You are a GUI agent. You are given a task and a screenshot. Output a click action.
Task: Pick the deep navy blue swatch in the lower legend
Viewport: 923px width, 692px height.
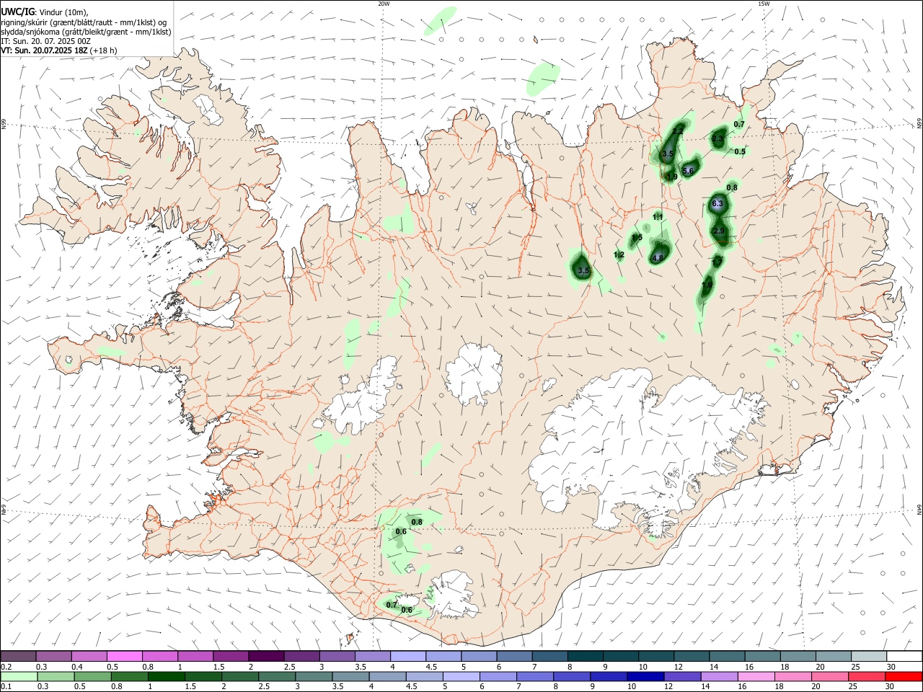tap(644, 677)
